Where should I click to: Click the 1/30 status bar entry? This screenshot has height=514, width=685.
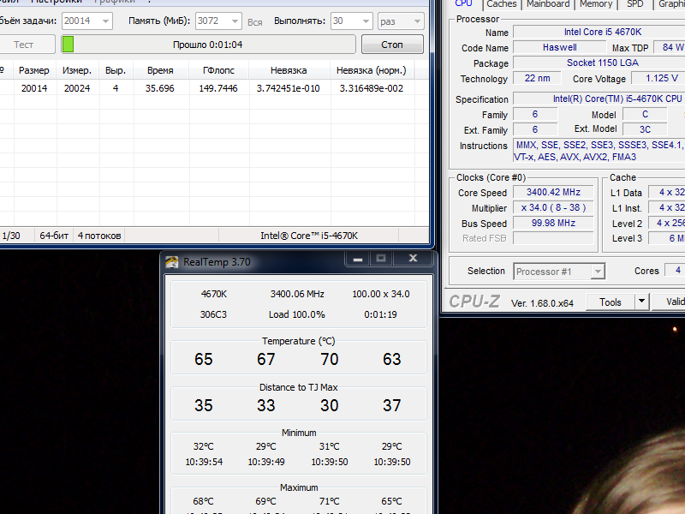(11, 236)
